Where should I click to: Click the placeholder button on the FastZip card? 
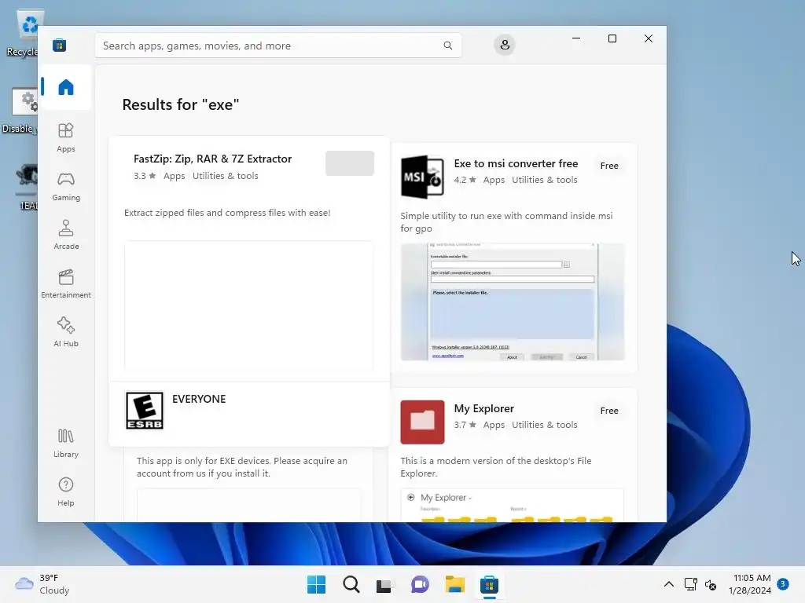tap(350, 163)
